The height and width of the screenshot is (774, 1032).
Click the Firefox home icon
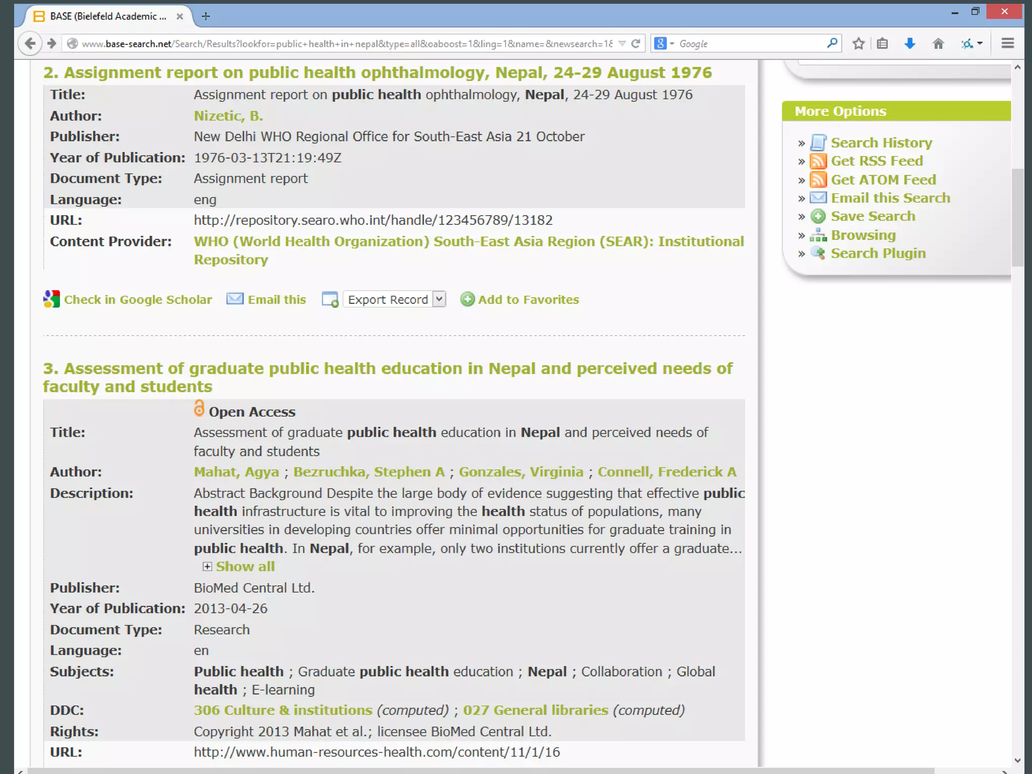[x=938, y=44]
